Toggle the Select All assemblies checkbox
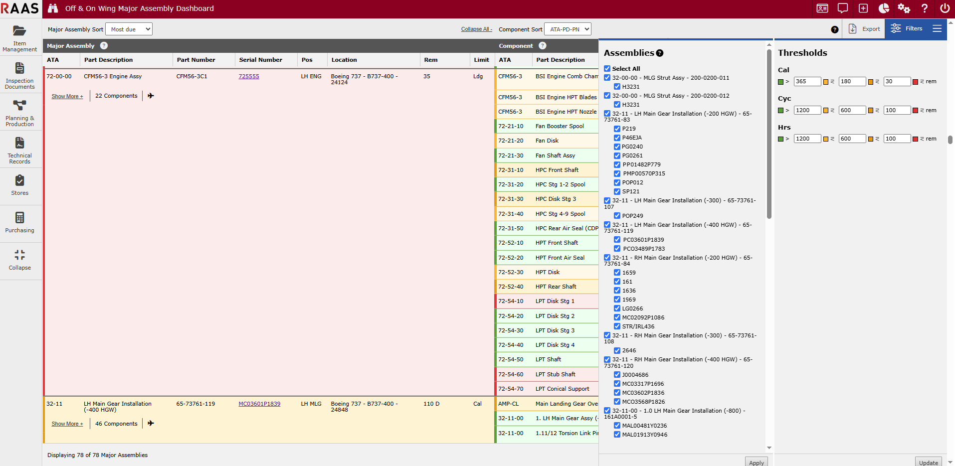Image resolution: width=955 pixels, height=466 pixels. pyautogui.click(x=607, y=69)
